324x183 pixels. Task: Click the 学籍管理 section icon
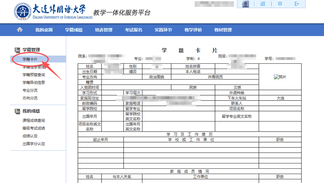pos(17,50)
